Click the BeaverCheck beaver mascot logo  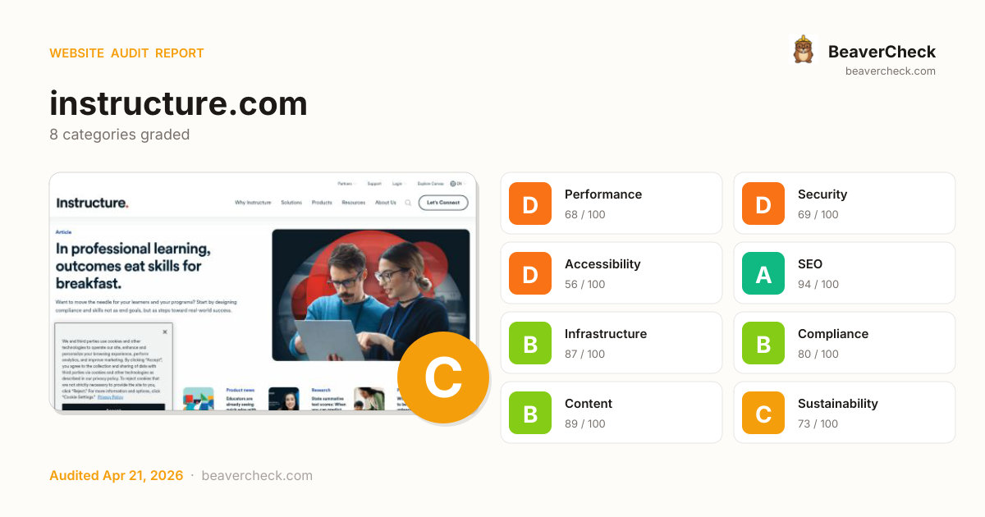pos(803,50)
